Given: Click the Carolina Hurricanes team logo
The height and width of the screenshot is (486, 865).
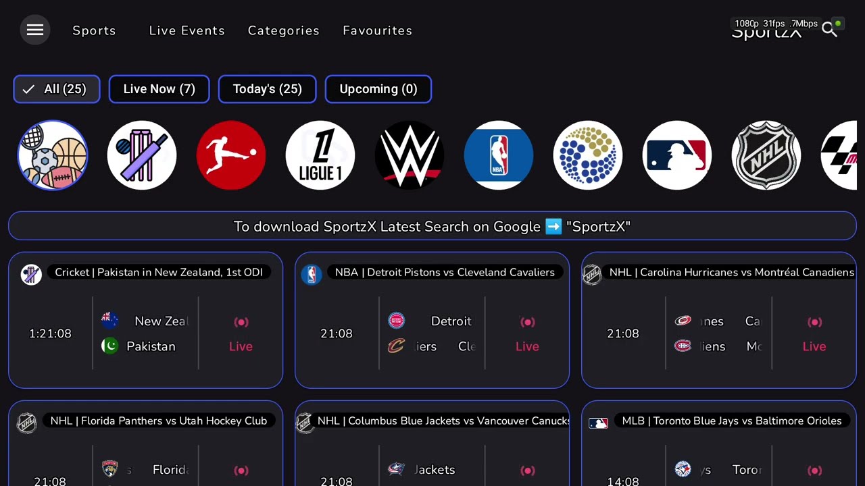Looking at the screenshot, I should click(683, 321).
